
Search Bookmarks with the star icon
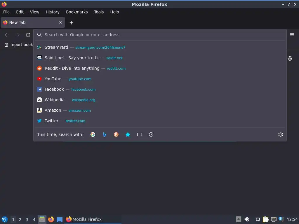(x=128, y=134)
